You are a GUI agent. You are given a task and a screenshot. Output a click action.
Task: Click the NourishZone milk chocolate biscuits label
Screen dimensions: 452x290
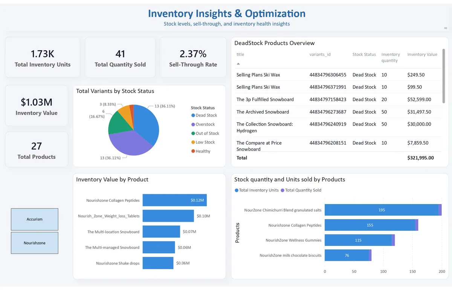[x=290, y=255]
